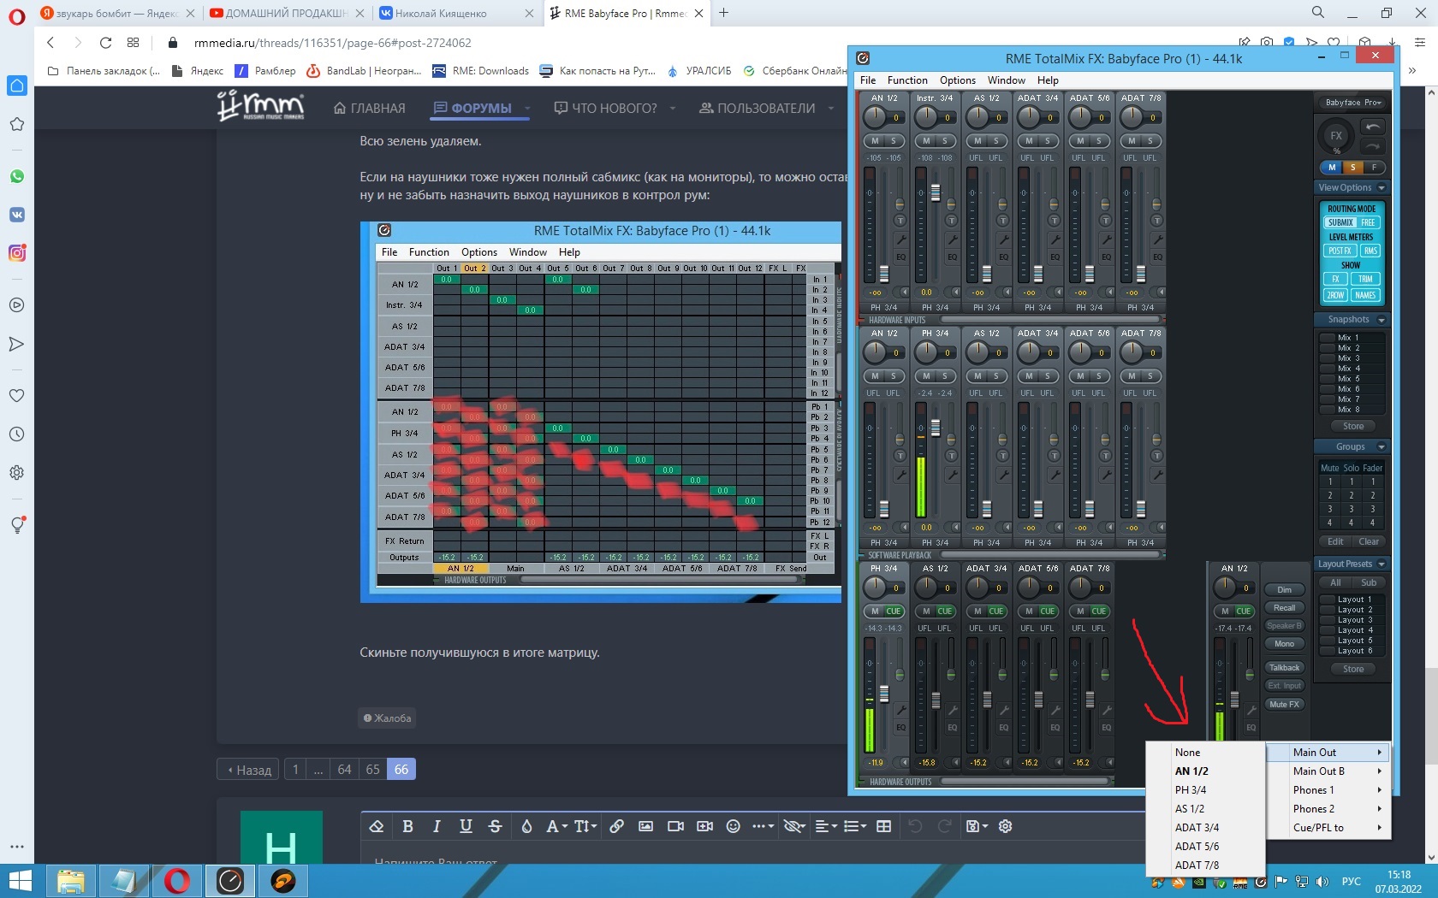
Task: Insert a link in the reply editor
Action: (616, 826)
